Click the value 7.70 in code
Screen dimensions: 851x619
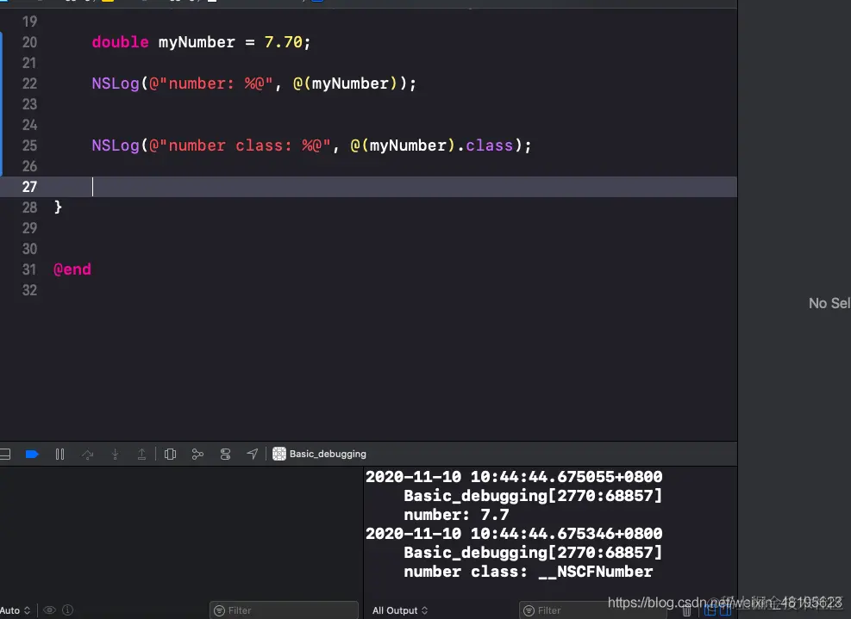(x=283, y=42)
